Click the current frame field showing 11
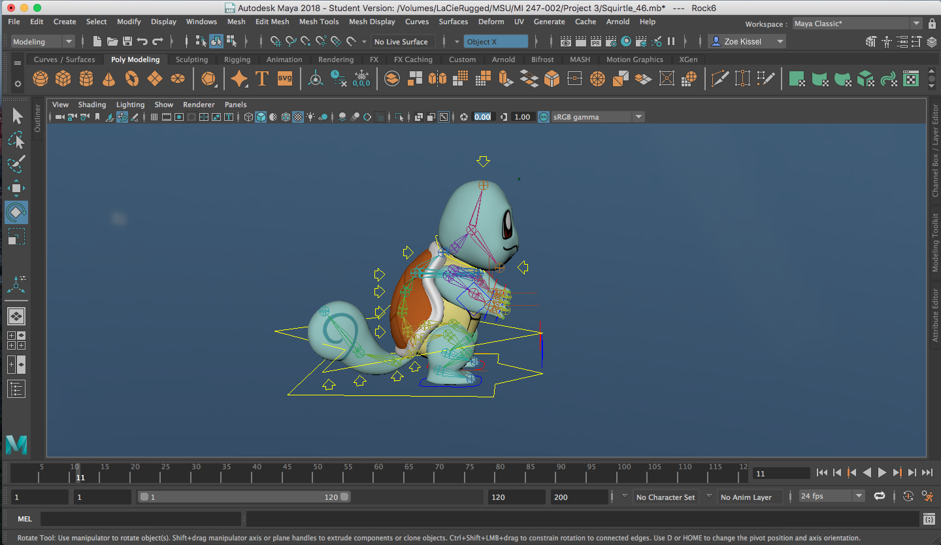Viewport: 941px width, 545px height. 781,473
